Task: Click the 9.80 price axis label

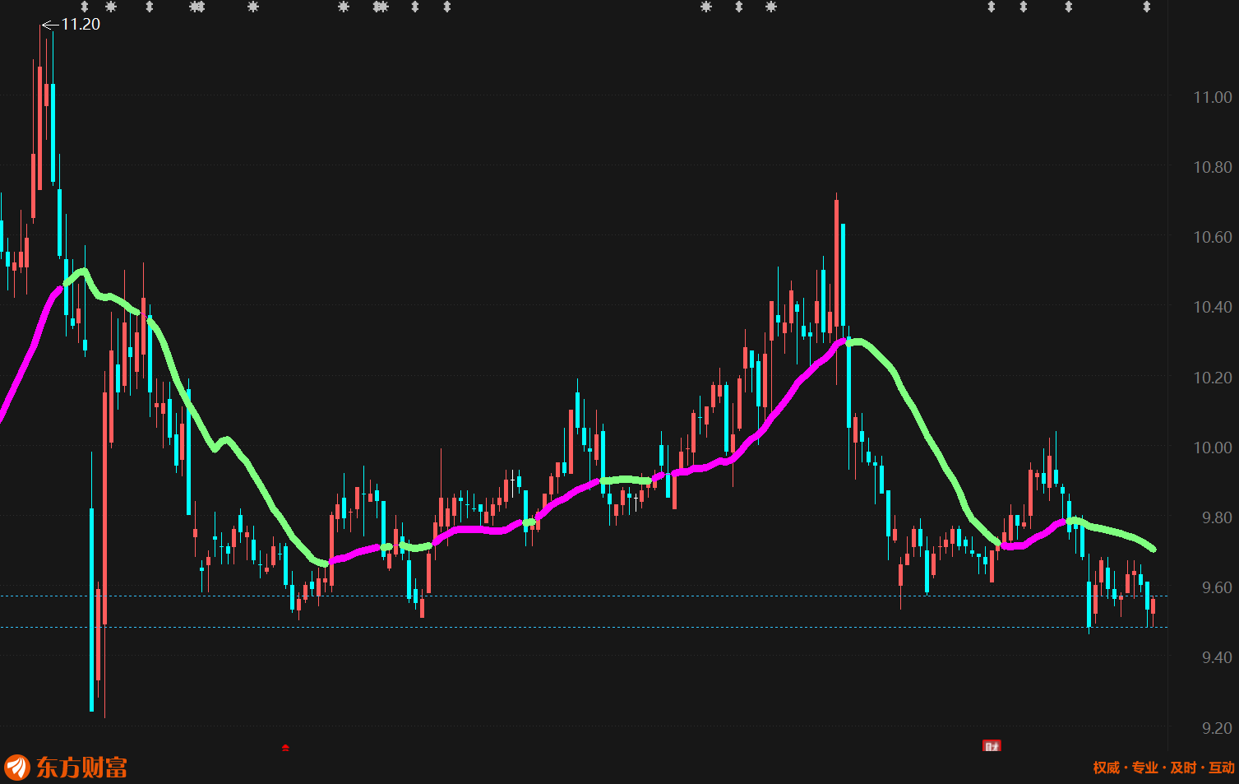Action: pyautogui.click(x=1217, y=517)
